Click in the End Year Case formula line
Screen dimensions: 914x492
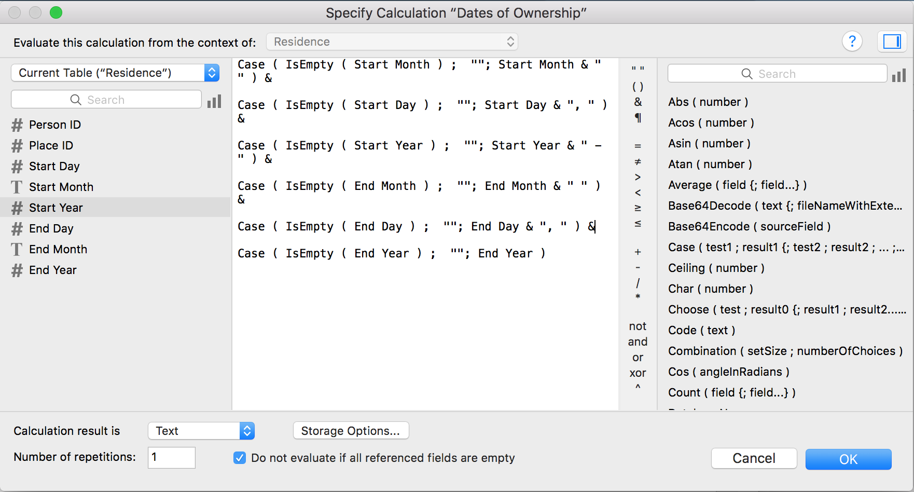pyautogui.click(x=392, y=254)
